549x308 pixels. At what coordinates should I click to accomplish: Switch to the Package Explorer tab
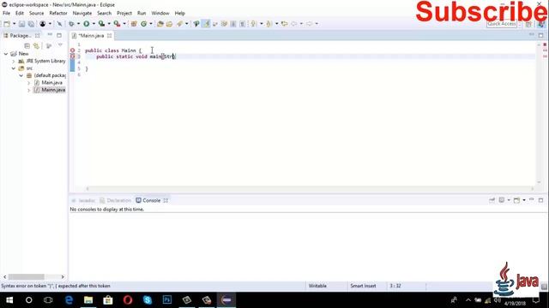click(x=20, y=36)
